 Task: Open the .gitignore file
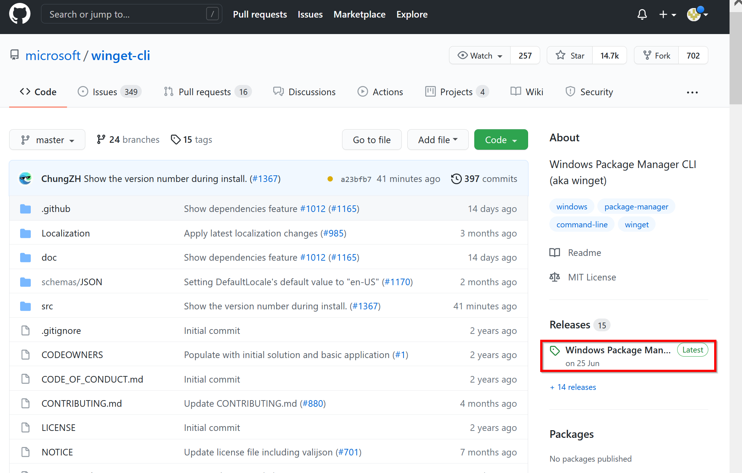[61, 331]
